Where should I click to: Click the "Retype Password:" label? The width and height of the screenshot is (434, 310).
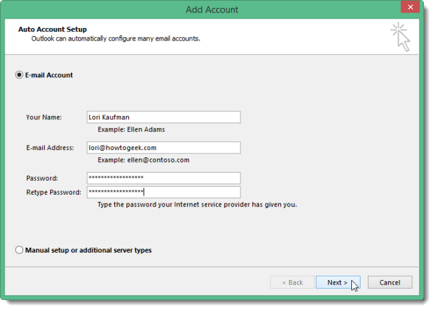[53, 192]
